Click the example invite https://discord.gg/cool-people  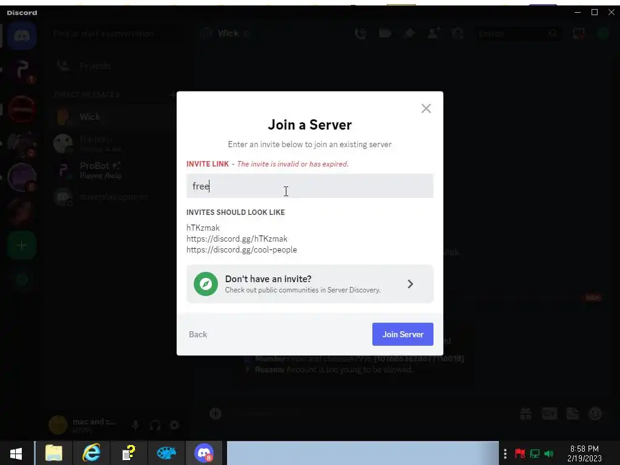pos(242,249)
